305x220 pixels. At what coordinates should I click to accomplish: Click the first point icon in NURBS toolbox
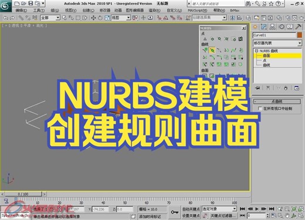pos(205,39)
